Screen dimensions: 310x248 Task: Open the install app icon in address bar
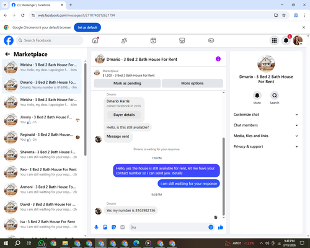(x=276, y=15)
